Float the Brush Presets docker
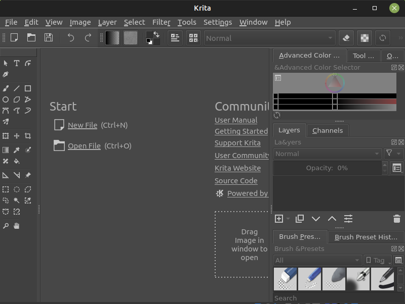The image size is (405, 304). coord(394,248)
